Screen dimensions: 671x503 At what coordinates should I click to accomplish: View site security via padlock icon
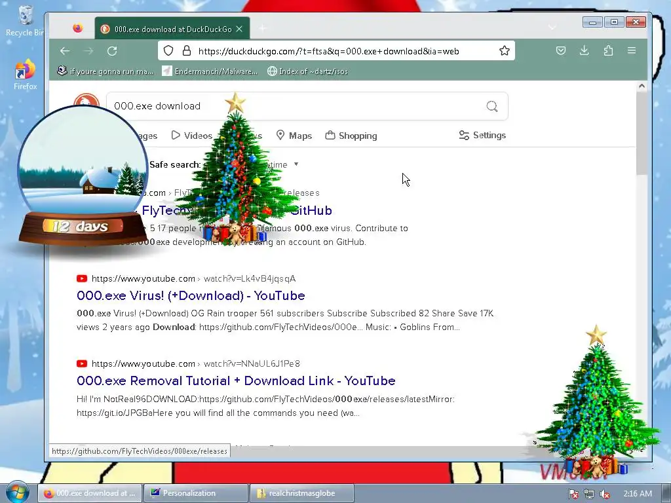click(x=187, y=51)
